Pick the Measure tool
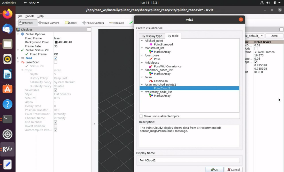The image size is (284, 172). tap(117, 23)
